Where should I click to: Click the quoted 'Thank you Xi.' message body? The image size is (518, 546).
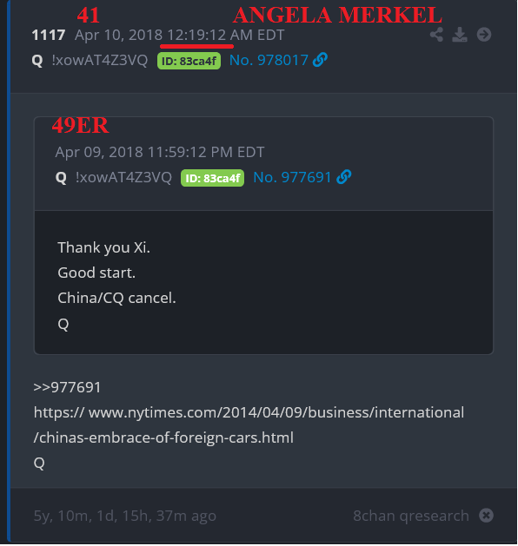(x=103, y=247)
